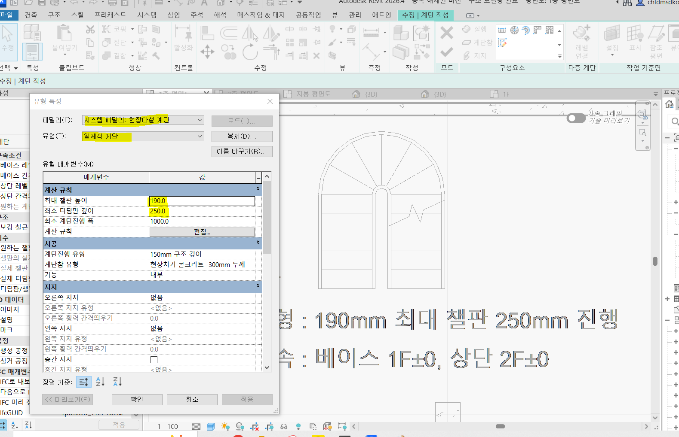Click A-to-Z ascending sort icon in dialog
Image resolution: width=679 pixels, height=437 pixels.
pyautogui.click(x=100, y=382)
